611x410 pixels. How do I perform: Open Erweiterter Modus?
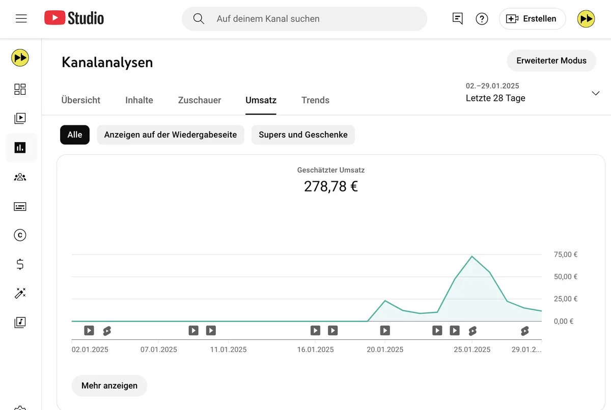(x=551, y=61)
